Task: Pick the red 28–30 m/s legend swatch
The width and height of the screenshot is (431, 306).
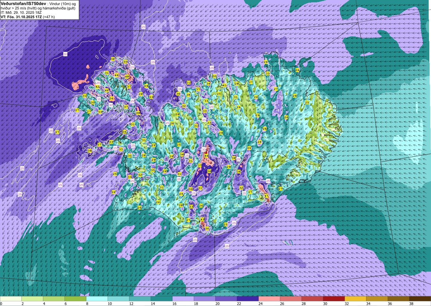Action: (312, 299)
